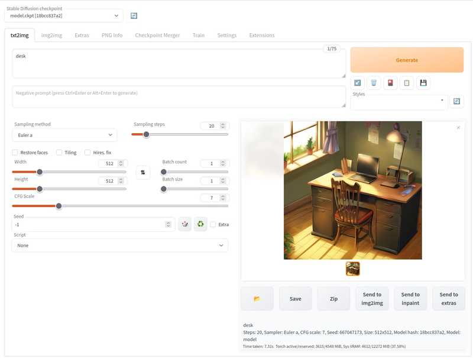Click the CFG Scale stepper arrows
Screen dimensions: 473x358
(223, 198)
